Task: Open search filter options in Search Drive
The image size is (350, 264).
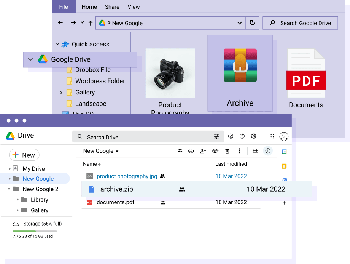Action: click(216, 137)
